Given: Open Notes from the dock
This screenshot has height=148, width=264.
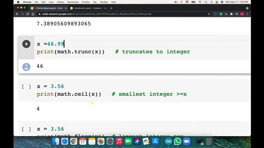Looking at the screenshot, I should click(x=92, y=141).
